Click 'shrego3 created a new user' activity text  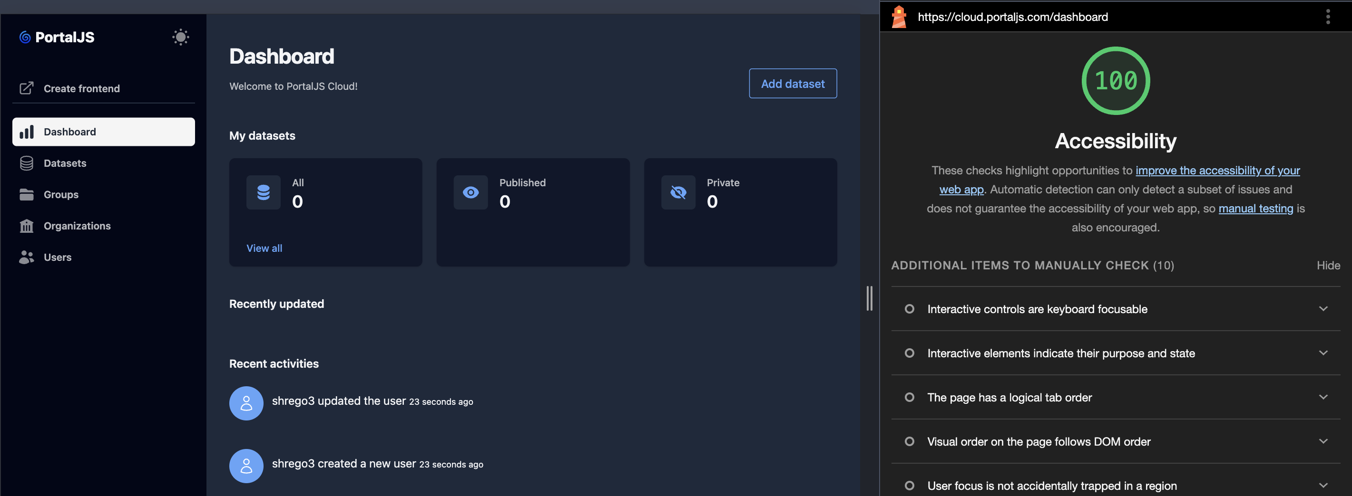click(x=344, y=464)
